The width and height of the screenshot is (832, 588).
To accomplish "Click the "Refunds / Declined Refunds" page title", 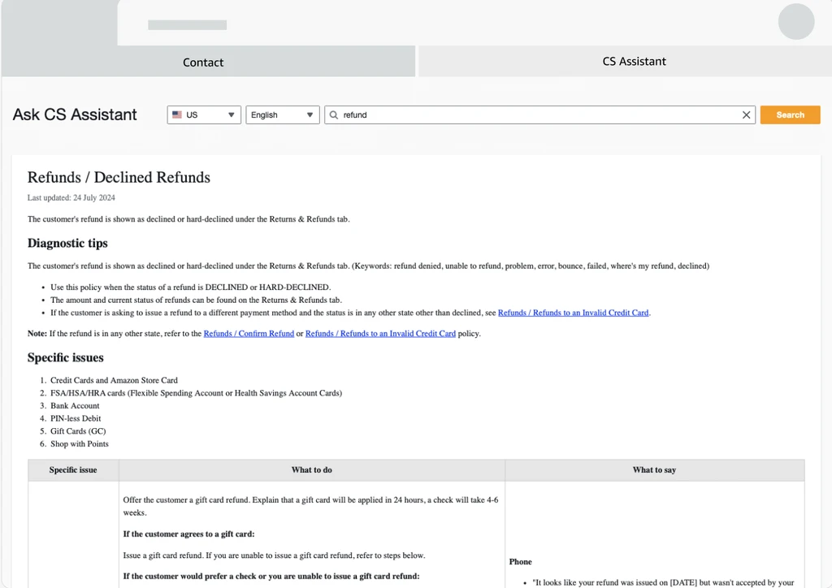I will coord(119,178).
